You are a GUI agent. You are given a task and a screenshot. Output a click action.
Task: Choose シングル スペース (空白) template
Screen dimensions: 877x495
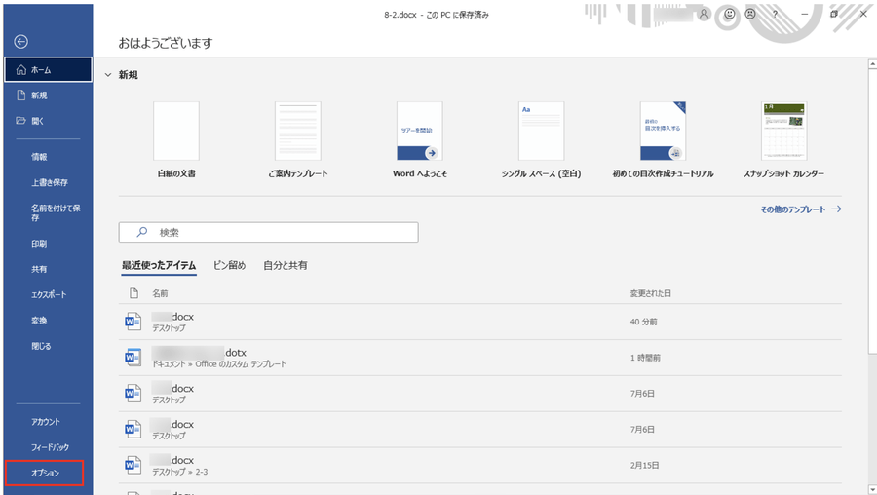541,131
